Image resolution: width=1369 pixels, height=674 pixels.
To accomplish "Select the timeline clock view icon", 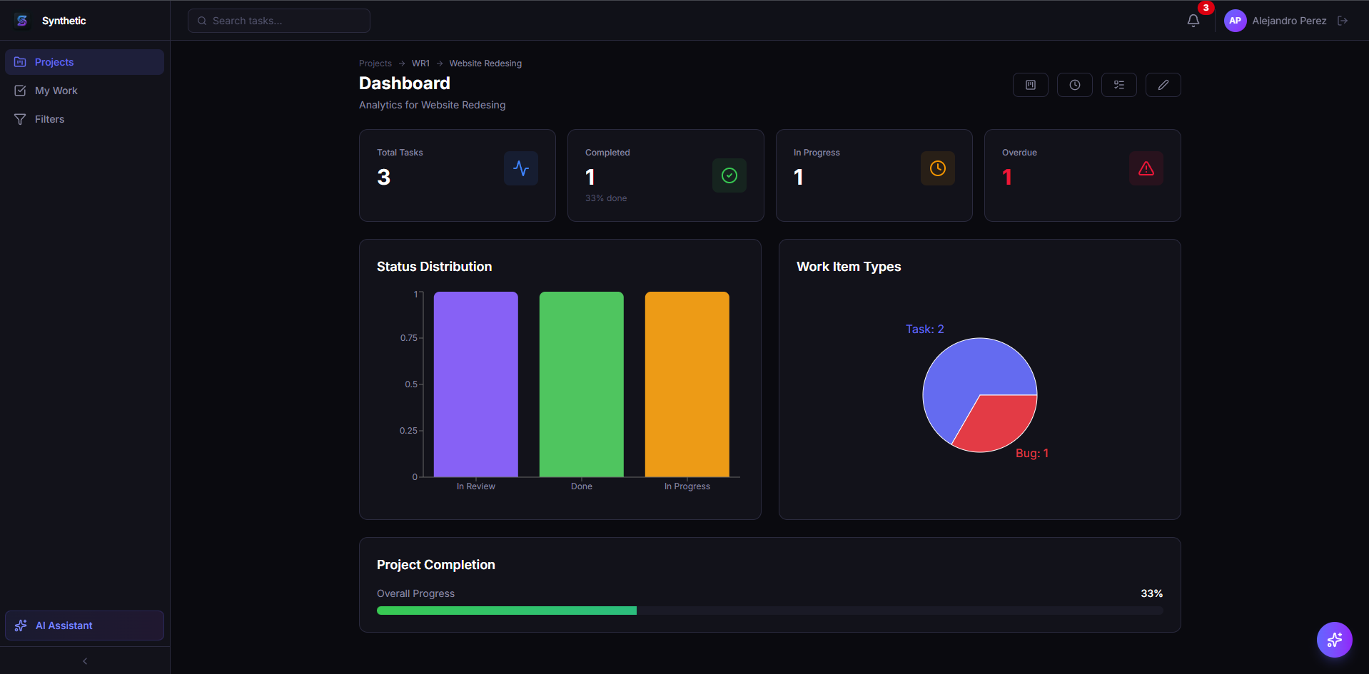I will (x=1074, y=84).
